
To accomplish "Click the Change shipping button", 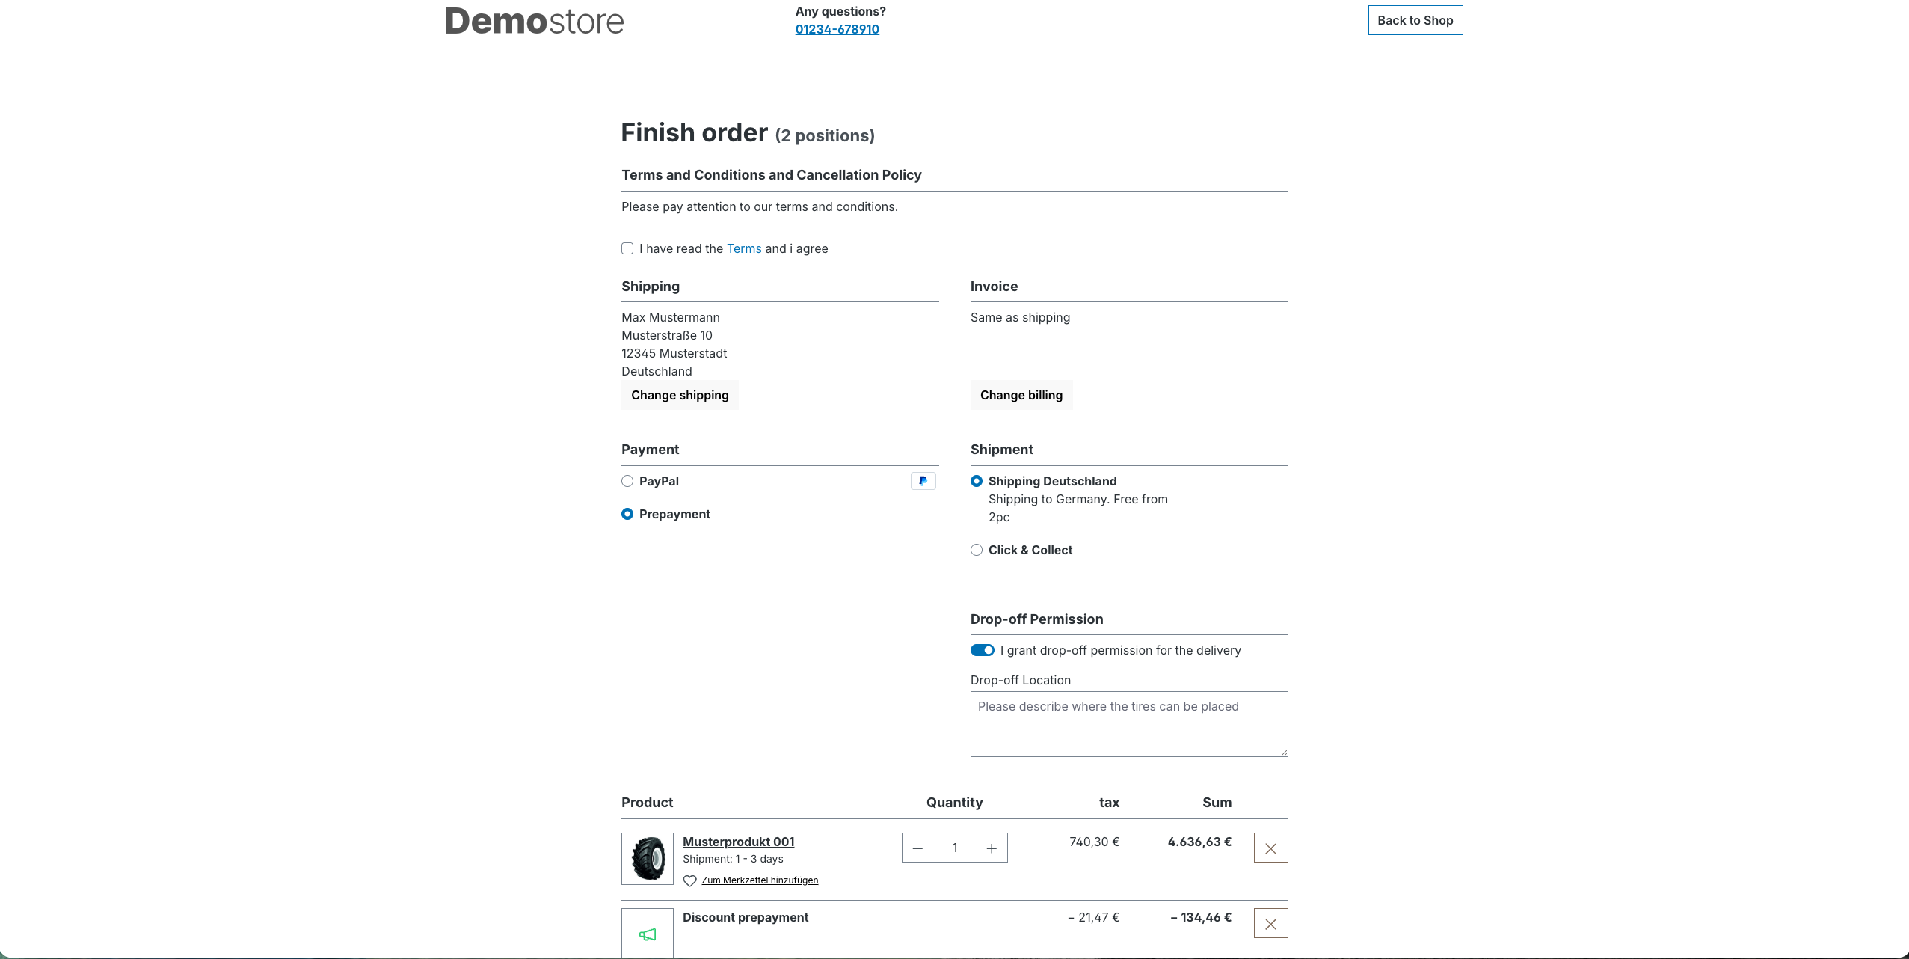I will 679,395.
